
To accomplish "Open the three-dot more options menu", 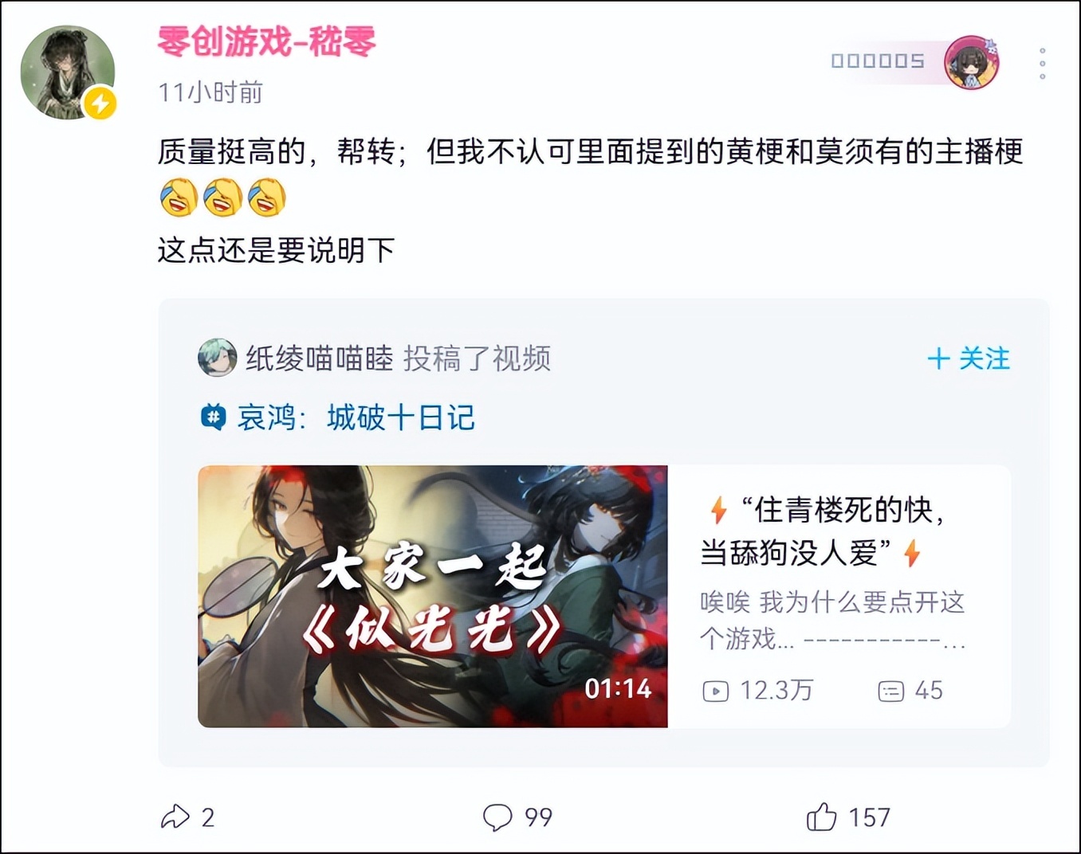I will click(1042, 63).
